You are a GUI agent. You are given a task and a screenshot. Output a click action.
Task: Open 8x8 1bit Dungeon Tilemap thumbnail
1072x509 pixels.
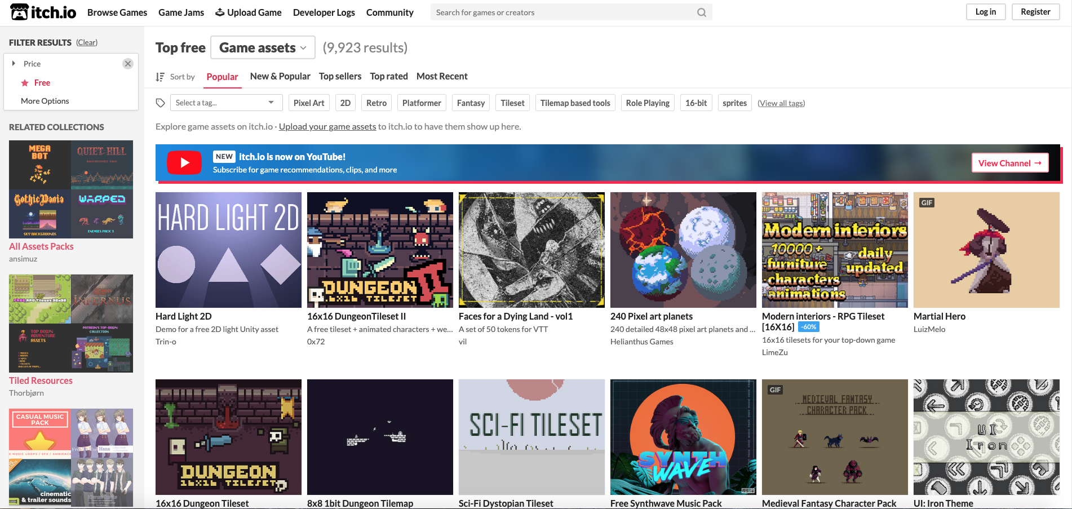pos(380,437)
